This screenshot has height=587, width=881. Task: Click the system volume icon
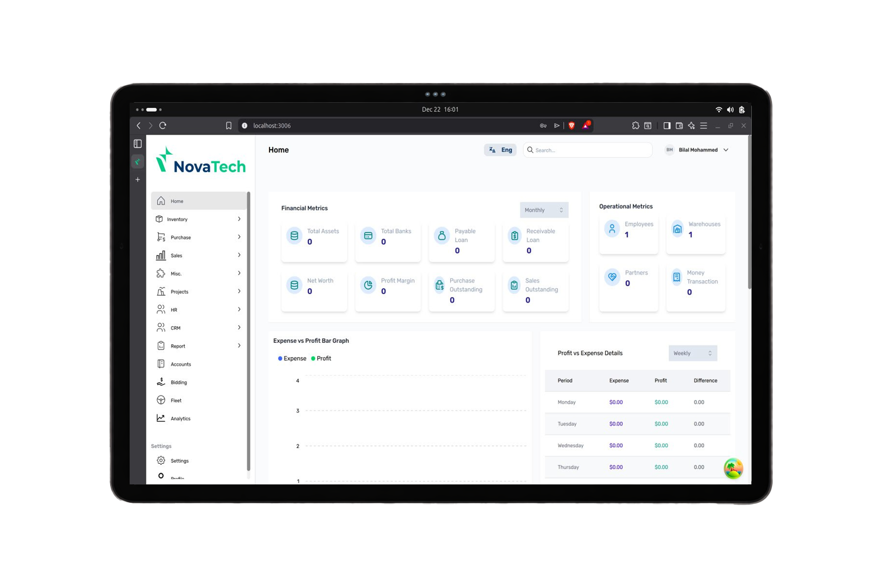[730, 109]
